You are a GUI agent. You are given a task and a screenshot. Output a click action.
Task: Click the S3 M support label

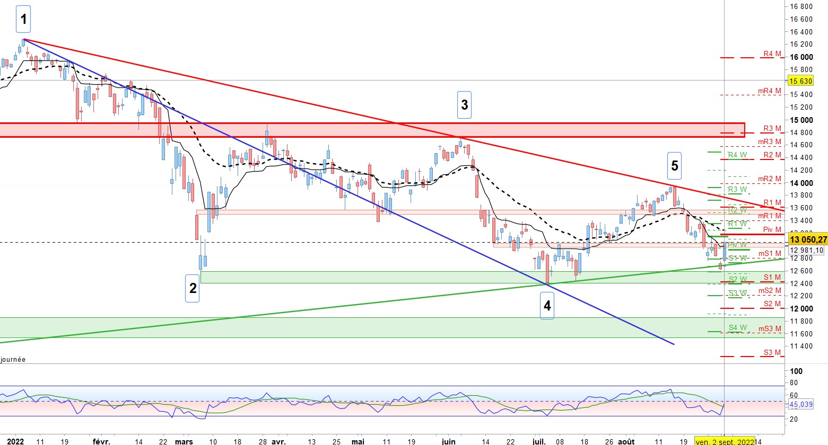pos(772,352)
